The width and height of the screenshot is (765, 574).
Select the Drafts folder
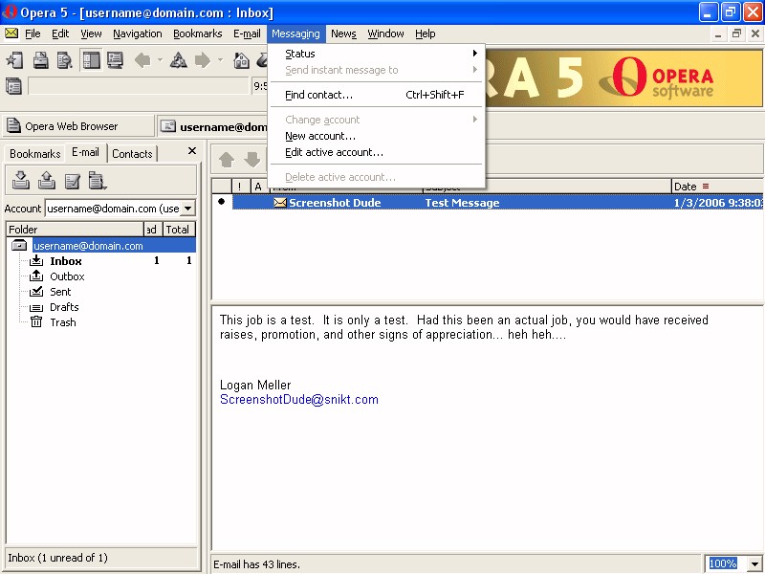64,307
